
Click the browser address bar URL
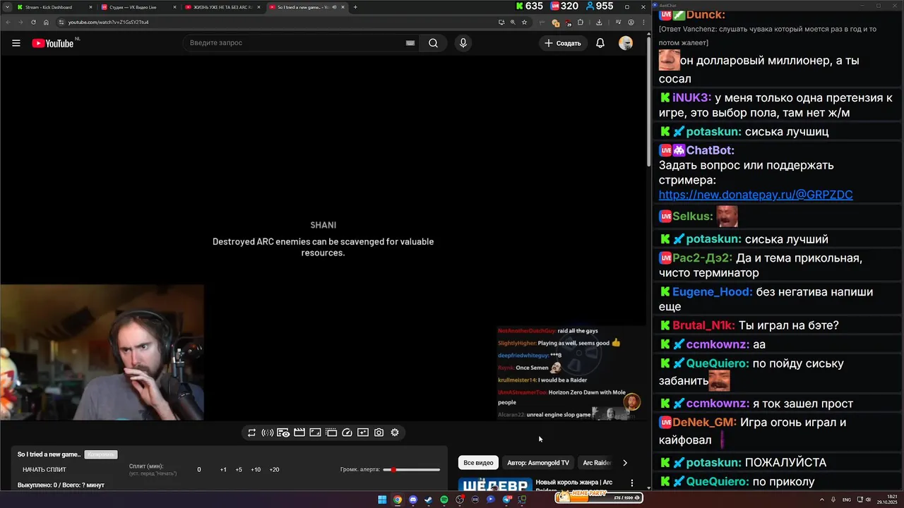pos(108,22)
